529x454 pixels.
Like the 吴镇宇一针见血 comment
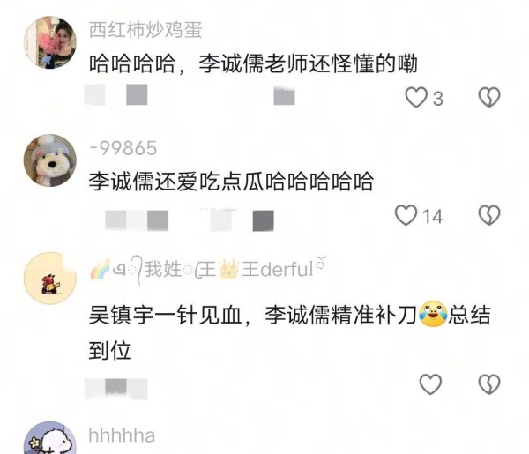pyautogui.click(x=430, y=383)
